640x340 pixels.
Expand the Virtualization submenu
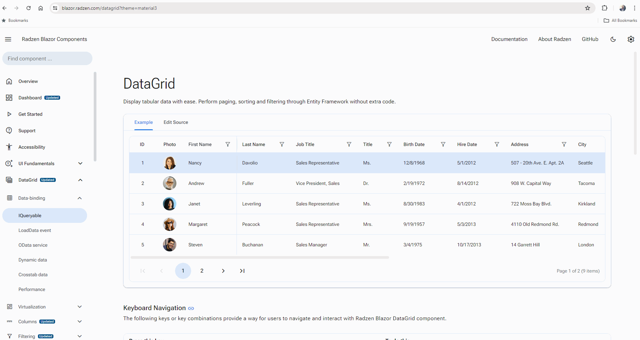pos(80,307)
